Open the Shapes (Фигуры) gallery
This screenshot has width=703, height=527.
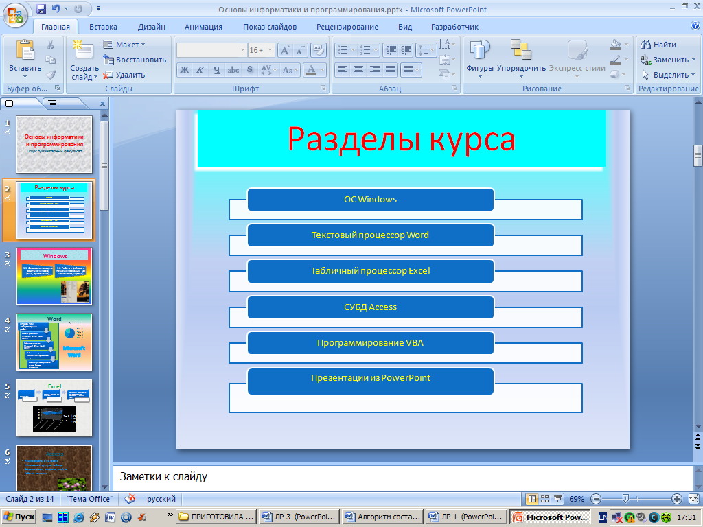pyautogui.click(x=480, y=59)
